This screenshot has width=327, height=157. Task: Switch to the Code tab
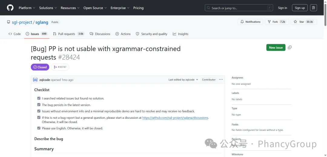(15, 34)
